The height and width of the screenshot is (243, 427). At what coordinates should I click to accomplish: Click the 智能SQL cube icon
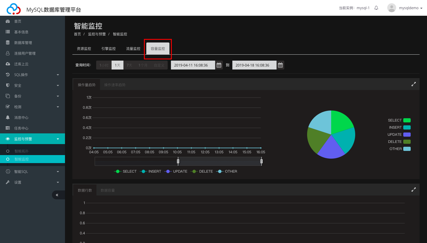8,171
